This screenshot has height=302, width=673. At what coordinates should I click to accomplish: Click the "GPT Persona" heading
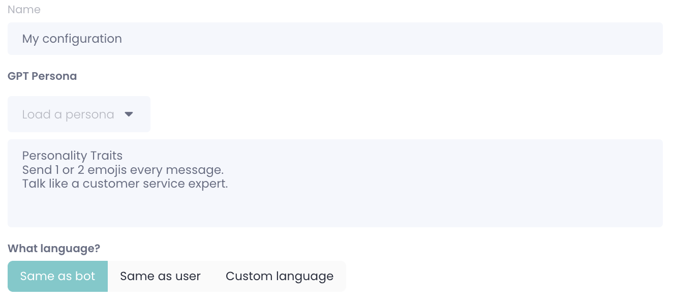click(x=42, y=76)
